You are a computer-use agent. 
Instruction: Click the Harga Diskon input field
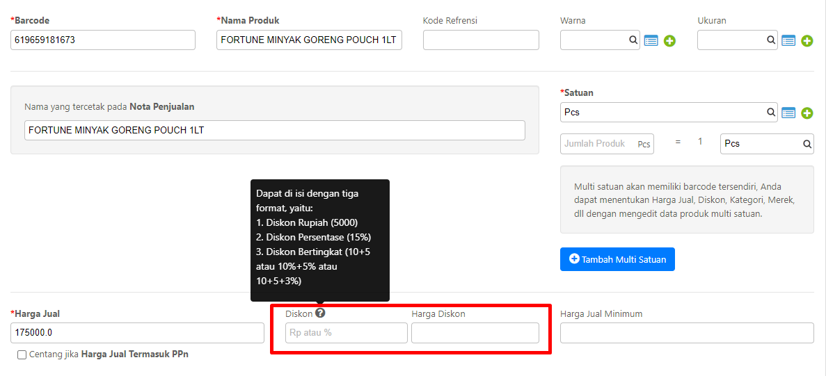pos(475,333)
